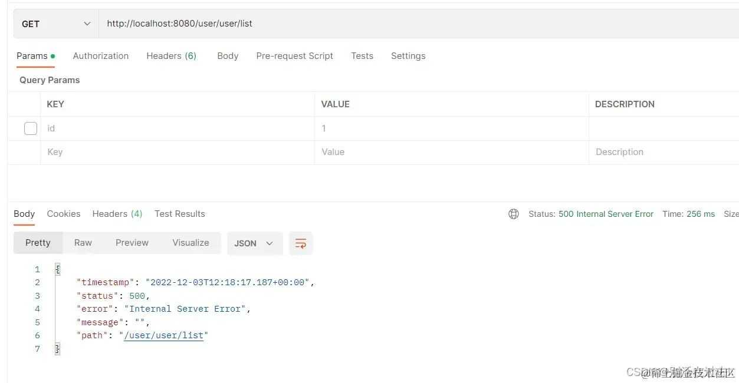
Task: Enable the id query param checkbox
Action: pos(31,128)
